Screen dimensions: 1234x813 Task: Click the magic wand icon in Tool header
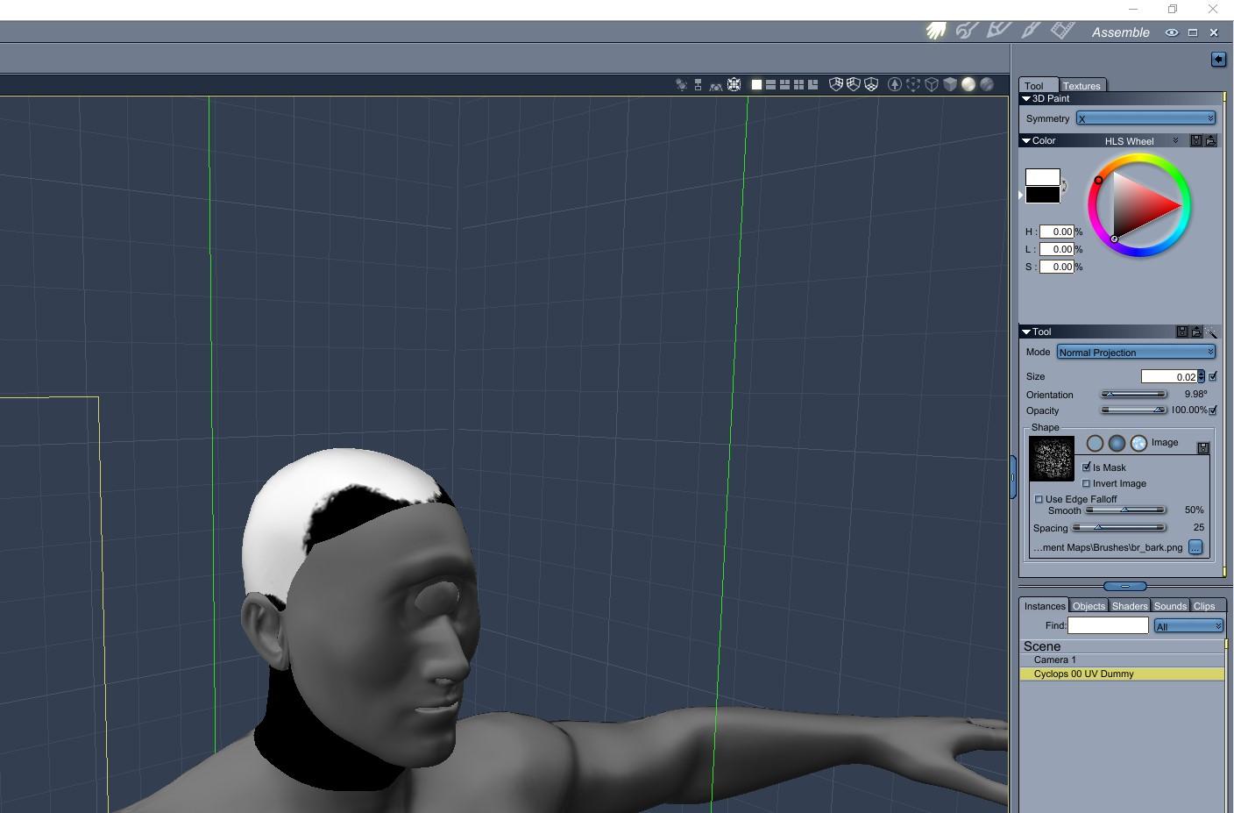click(1211, 332)
